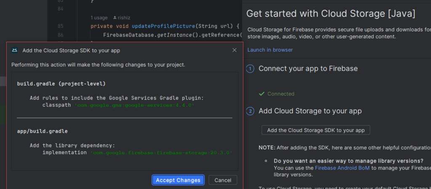Click the Android icon in the dialog title
Viewport: 431px width, 189px height.
point(14,50)
